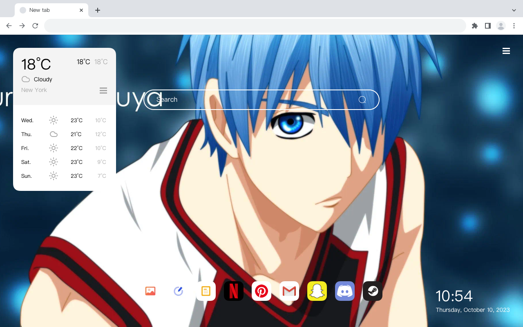523x327 pixels.
Task: Click the New York location label
Action: point(34,90)
